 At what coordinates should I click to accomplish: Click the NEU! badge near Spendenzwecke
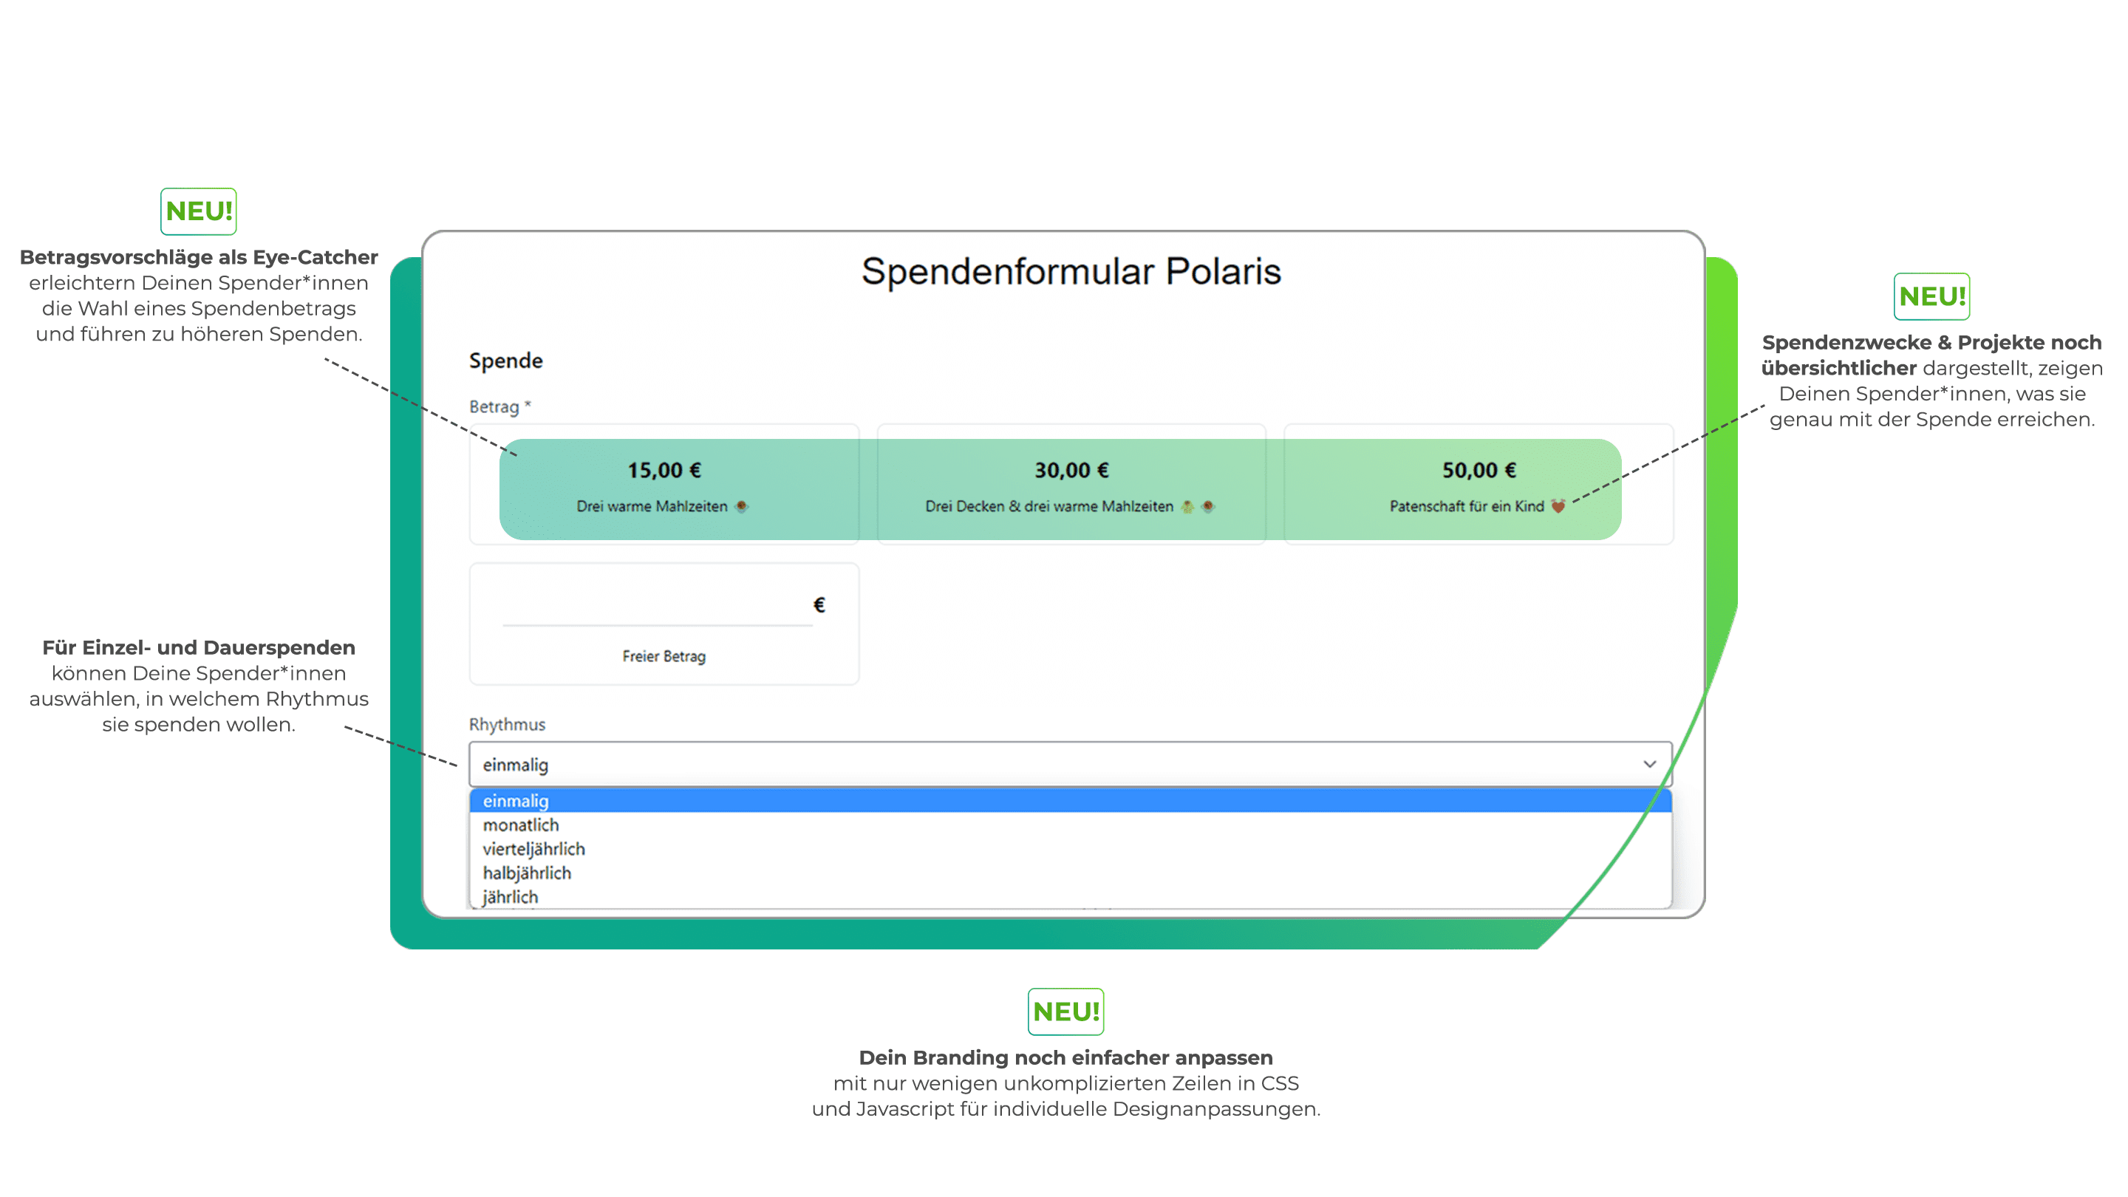[1931, 297]
